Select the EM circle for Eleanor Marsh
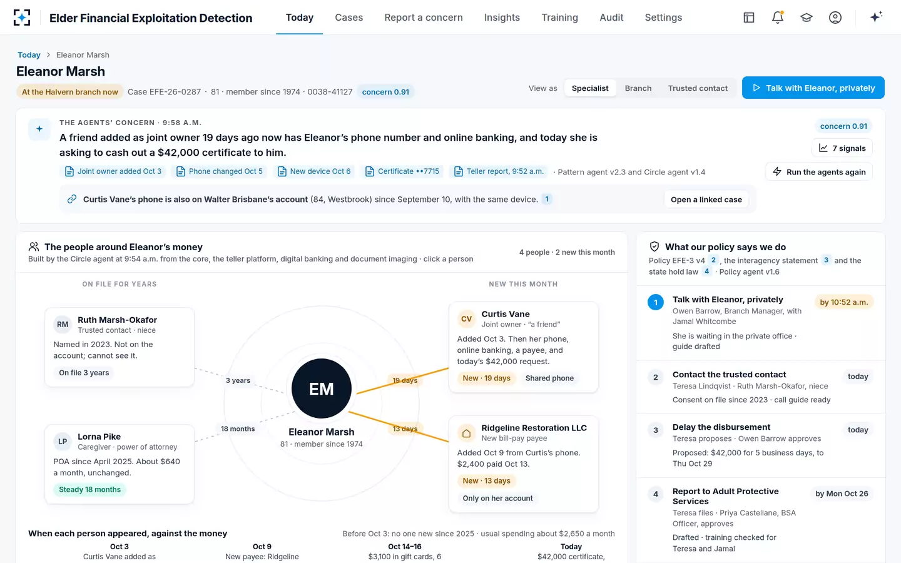This screenshot has width=901, height=563. (322, 388)
